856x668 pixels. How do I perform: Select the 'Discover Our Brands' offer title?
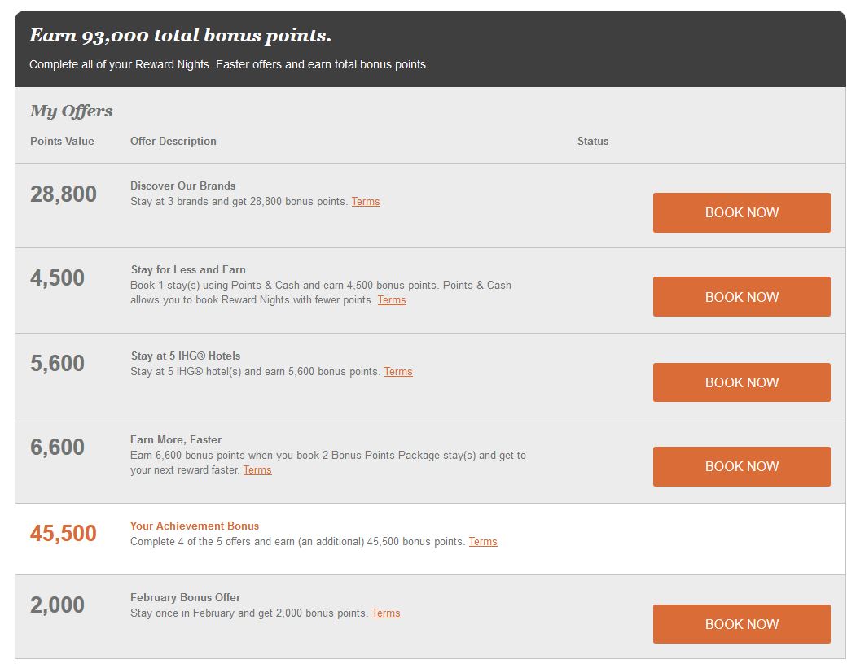(183, 186)
